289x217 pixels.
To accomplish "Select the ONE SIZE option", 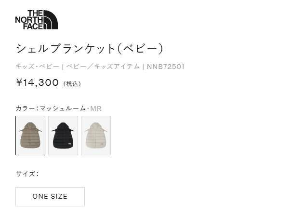I will coord(50,197).
